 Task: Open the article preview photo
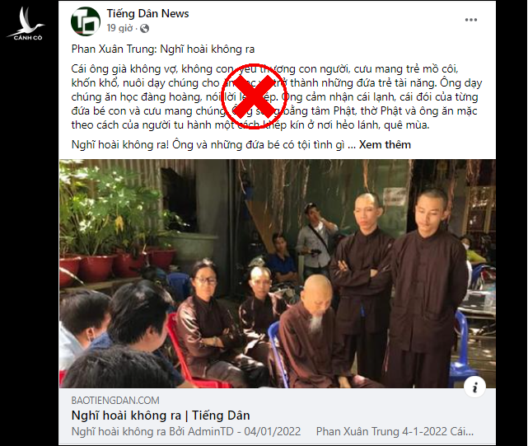277,274
